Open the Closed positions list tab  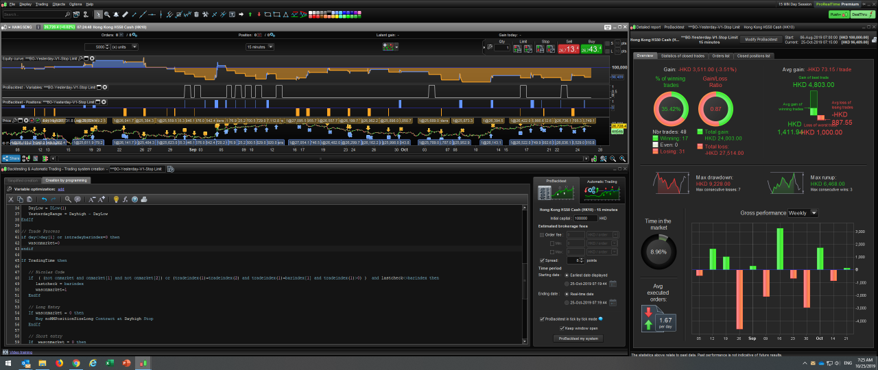tap(754, 56)
